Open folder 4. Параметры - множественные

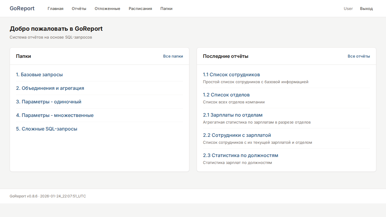(x=55, y=115)
